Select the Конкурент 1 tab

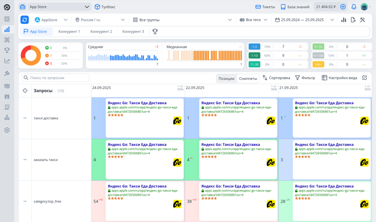click(x=69, y=32)
